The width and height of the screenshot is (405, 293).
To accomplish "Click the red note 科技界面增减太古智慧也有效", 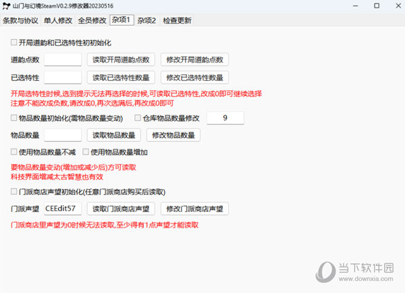I will tap(57, 177).
